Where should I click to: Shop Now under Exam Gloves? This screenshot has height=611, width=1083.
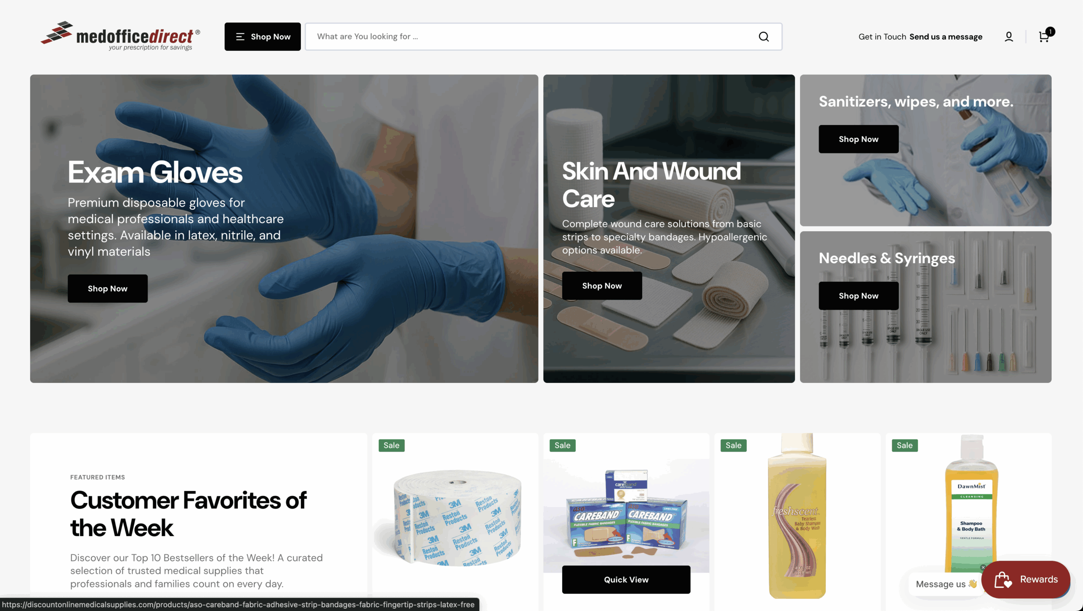coord(107,289)
